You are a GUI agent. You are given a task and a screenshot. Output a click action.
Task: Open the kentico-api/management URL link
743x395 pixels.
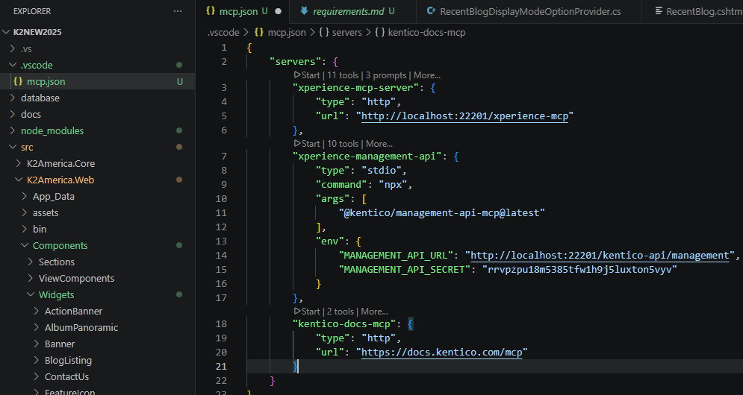pyautogui.click(x=600, y=256)
